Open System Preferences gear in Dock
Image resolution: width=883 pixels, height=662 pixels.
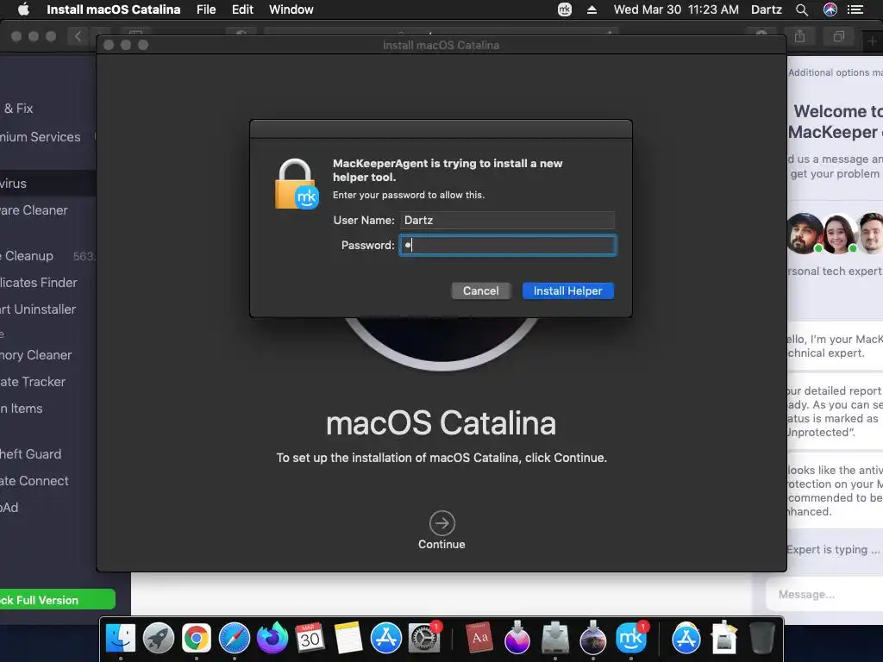tap(423, 638)
